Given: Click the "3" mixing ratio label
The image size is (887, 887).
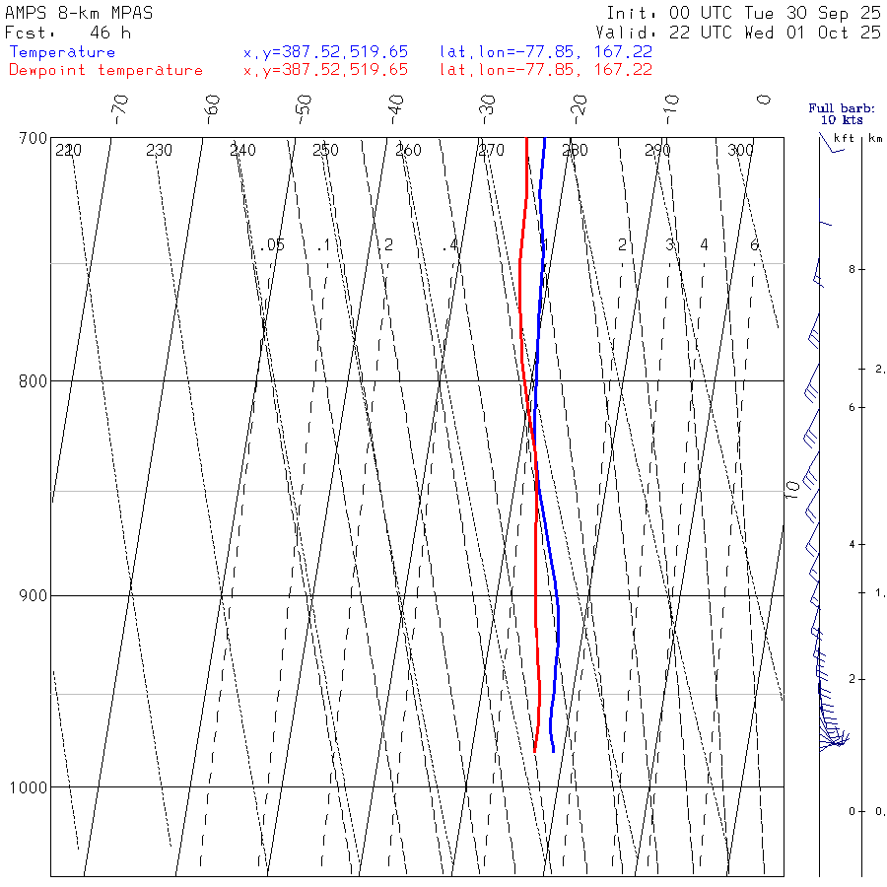Looking at the screenshot, I should 670,245.
